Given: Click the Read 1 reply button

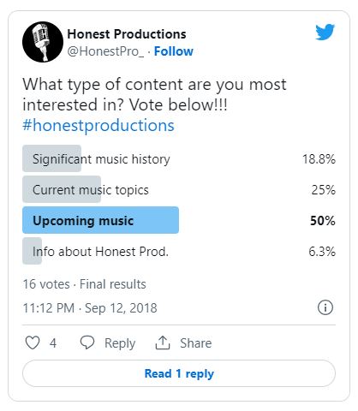Looking at the screenshot, I should coord(179,373).
